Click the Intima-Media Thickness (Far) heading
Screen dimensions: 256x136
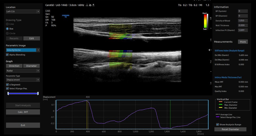click(228, 77)
